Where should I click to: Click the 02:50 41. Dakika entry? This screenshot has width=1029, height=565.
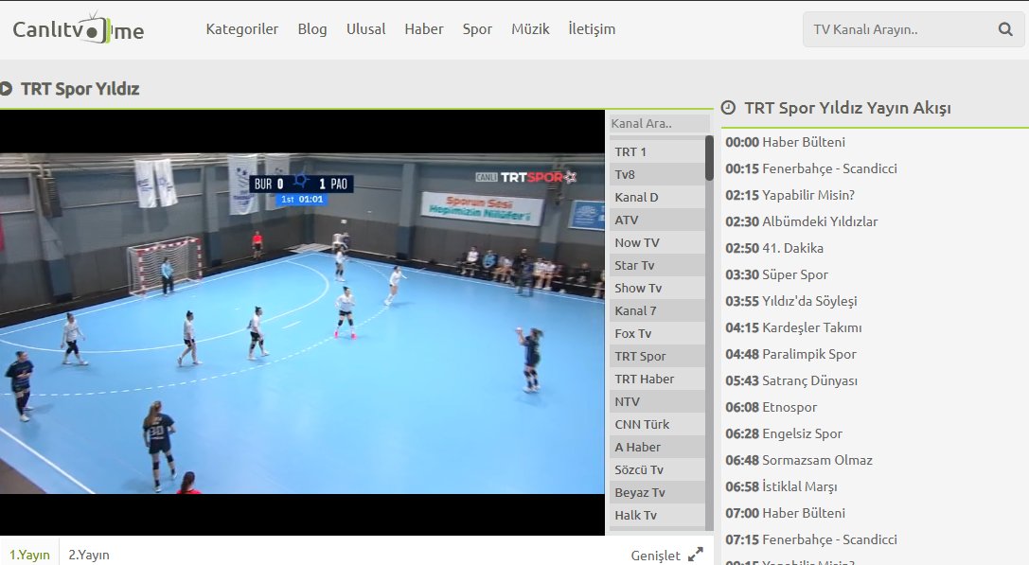pyautogui.click(x=774, y=248)
